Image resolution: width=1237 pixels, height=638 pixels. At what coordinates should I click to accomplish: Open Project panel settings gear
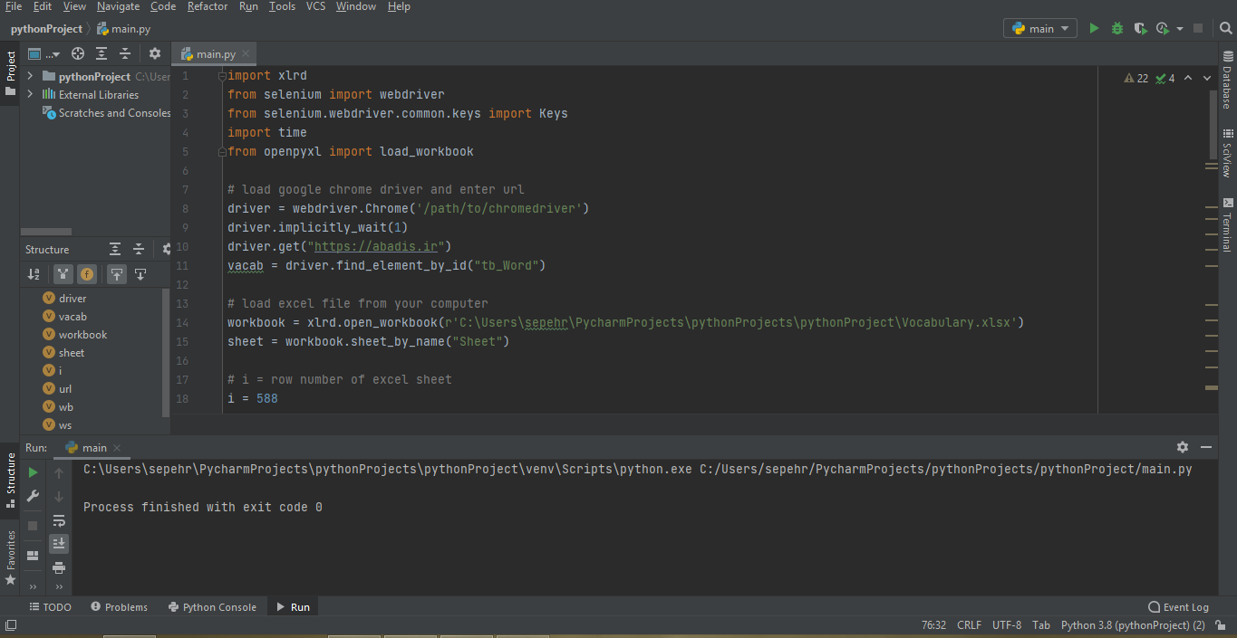point(155,53)
